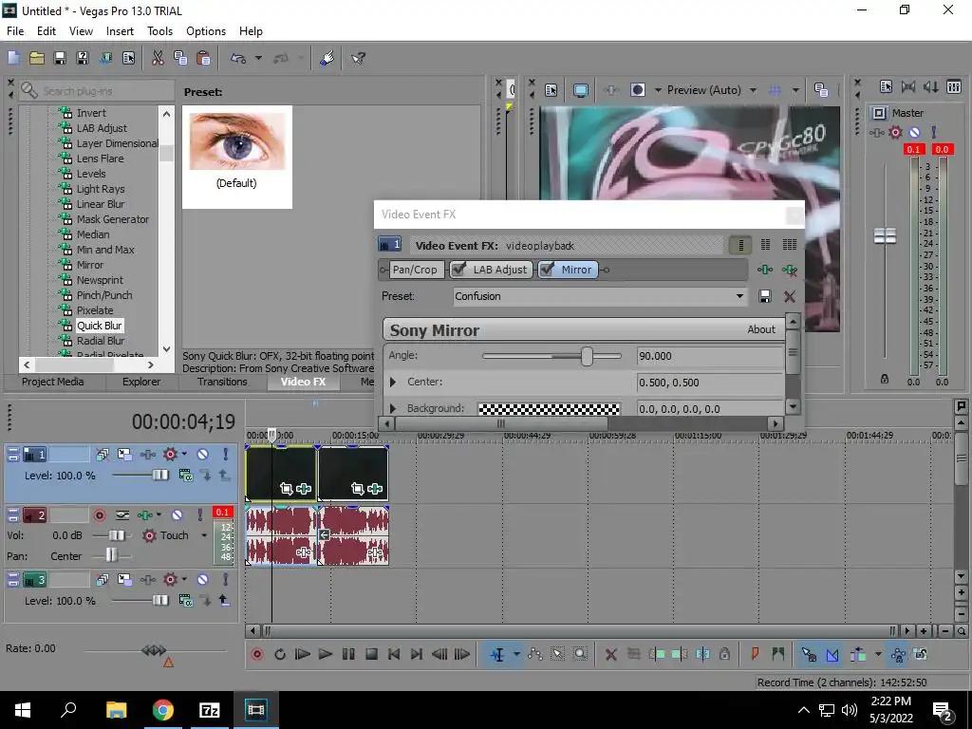The width and height of the screenshot is (972, 729).
Task: Pause playback in the transport bar
Action: click(348, 654)
